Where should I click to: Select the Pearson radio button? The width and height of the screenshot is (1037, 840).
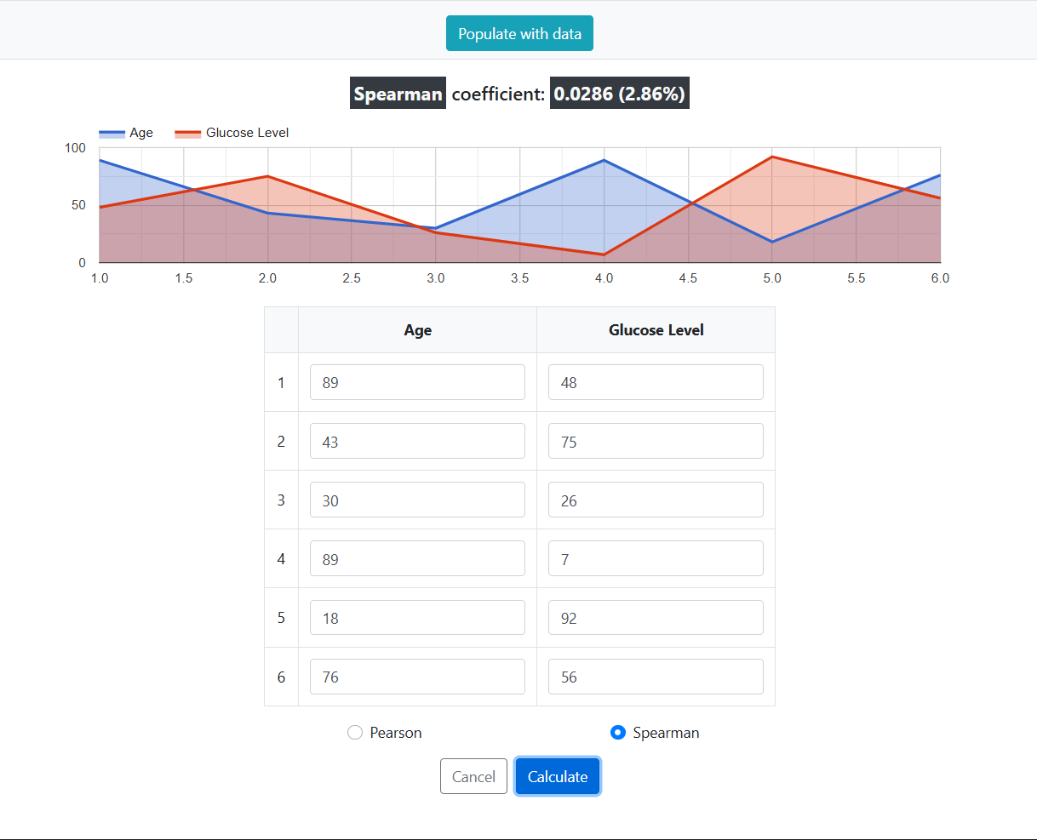pyautogui.click(x=355, y=733)
